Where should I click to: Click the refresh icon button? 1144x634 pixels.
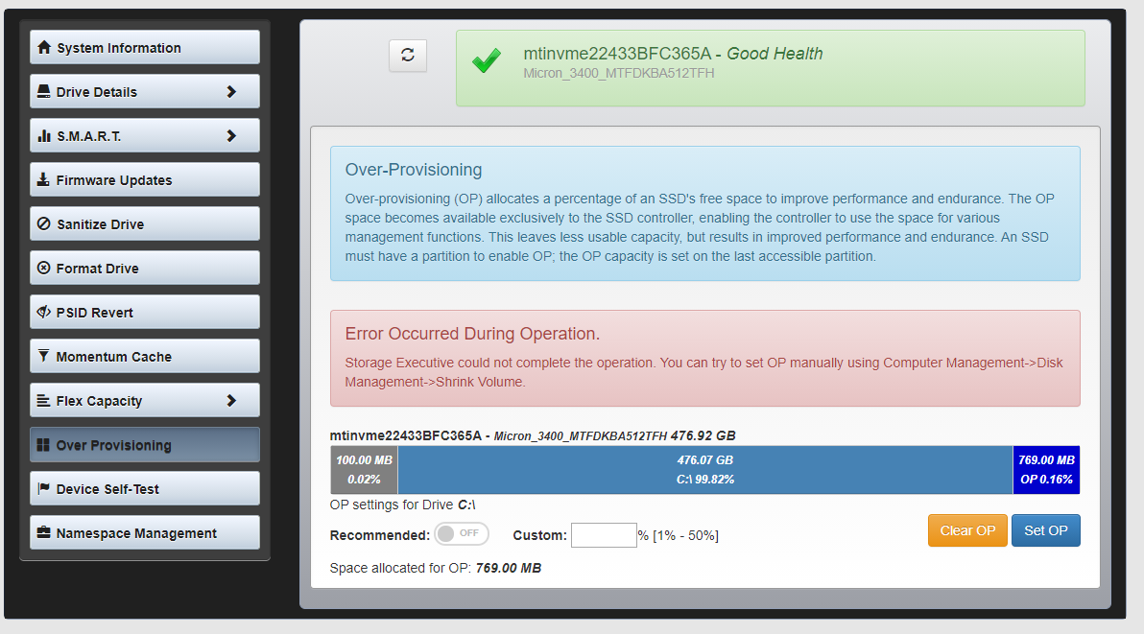point(408,56)
